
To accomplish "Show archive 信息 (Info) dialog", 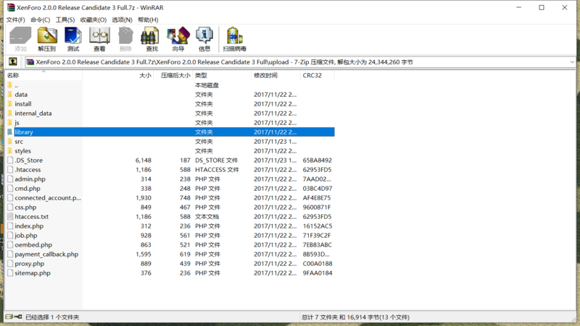I will click(x=204, y=39).
